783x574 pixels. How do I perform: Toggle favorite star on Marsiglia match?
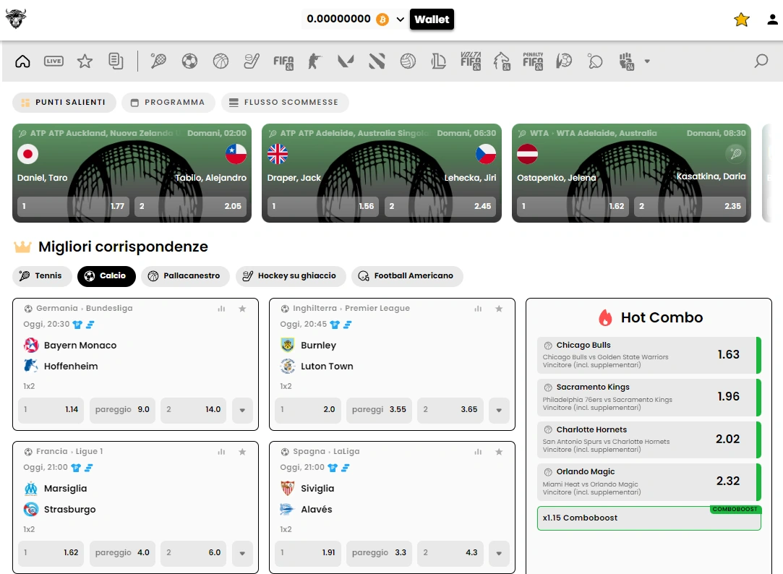242,453
